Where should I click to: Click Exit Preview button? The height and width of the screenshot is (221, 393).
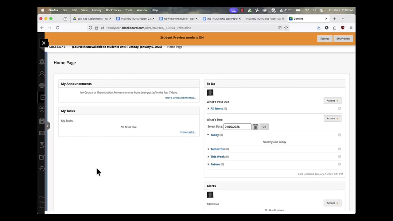[x=343, y=39]
